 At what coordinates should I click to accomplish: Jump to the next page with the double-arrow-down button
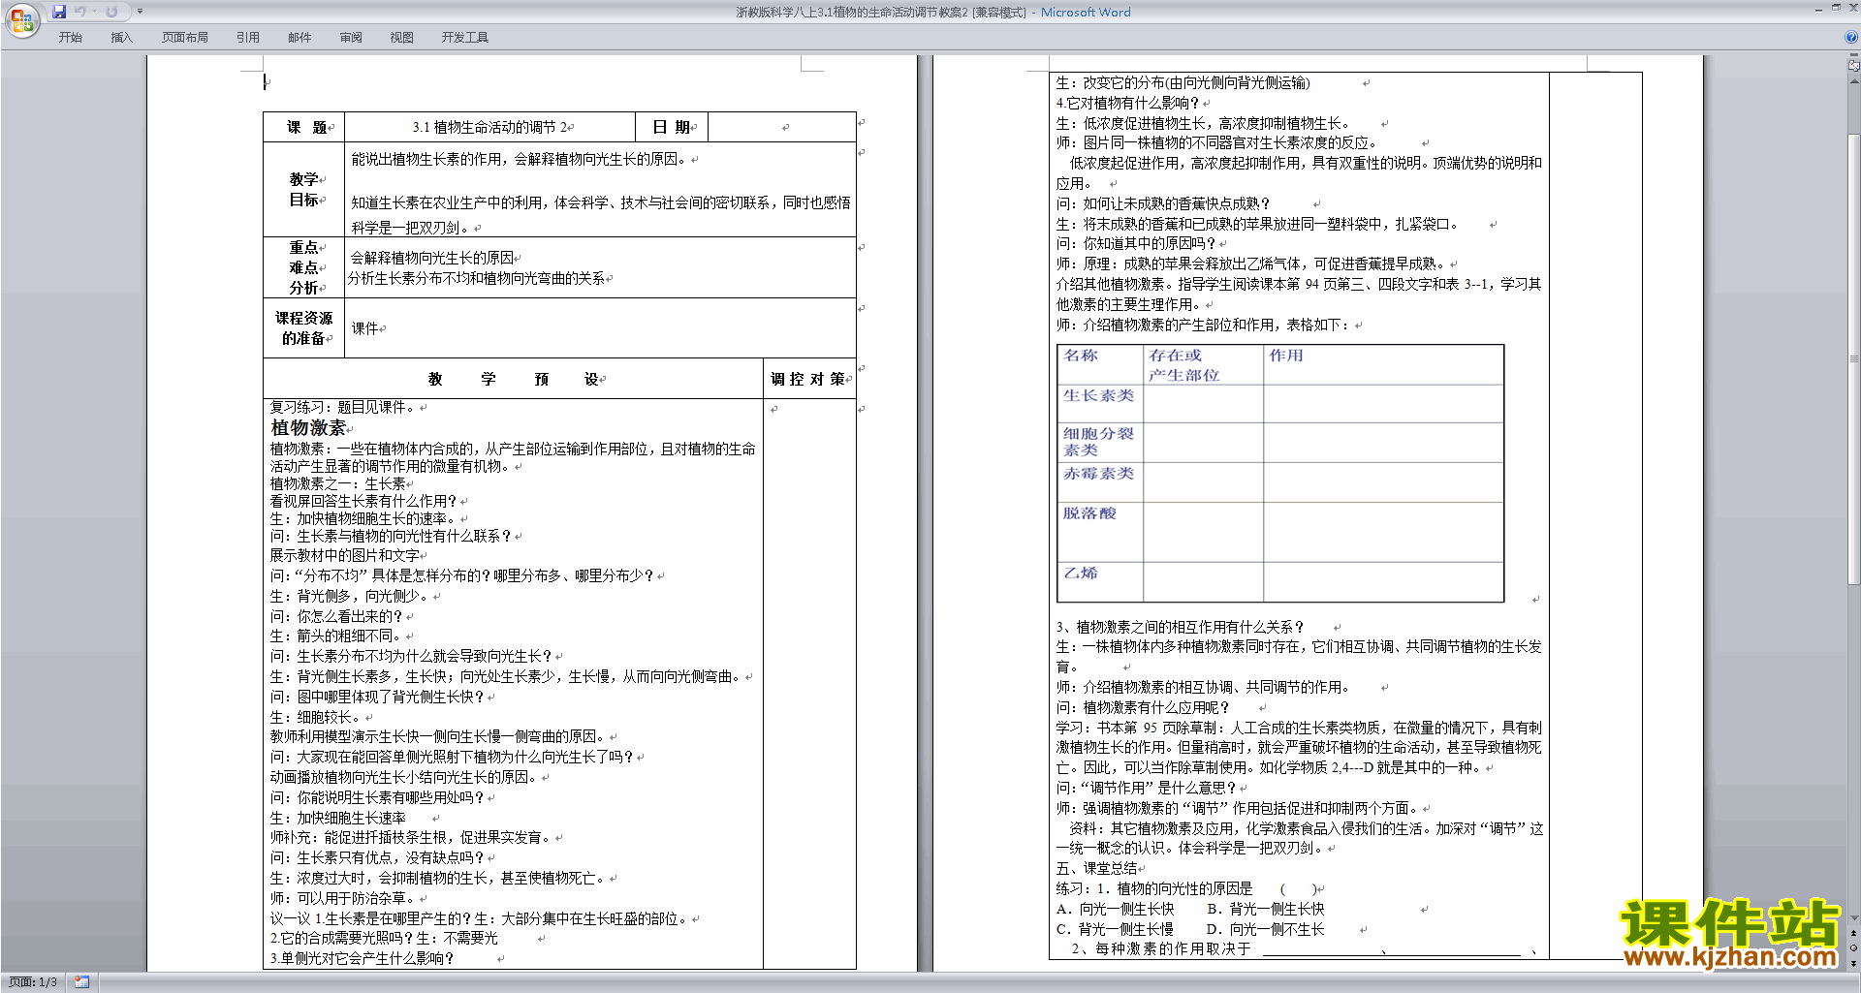1854,963
